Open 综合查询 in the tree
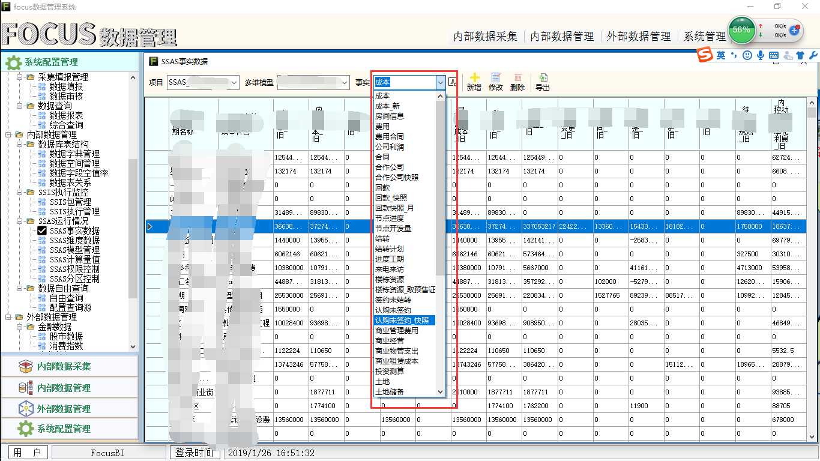This screenshot has height=461, width=820. pyautogui.click(x=66, y=125)
